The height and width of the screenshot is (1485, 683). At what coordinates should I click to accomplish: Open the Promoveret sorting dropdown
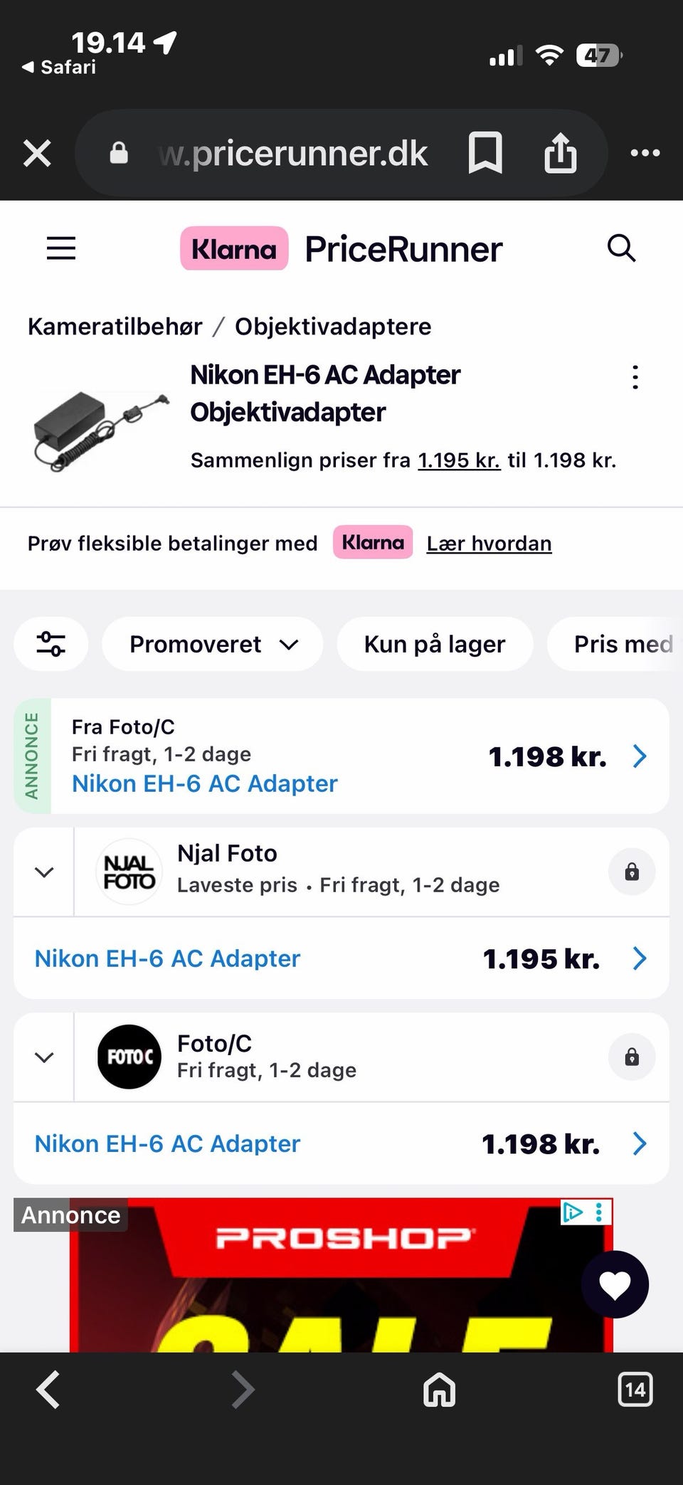tap(213, 644)
